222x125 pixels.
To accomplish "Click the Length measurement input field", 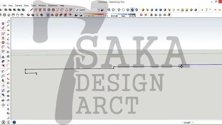I will [207, 123].
